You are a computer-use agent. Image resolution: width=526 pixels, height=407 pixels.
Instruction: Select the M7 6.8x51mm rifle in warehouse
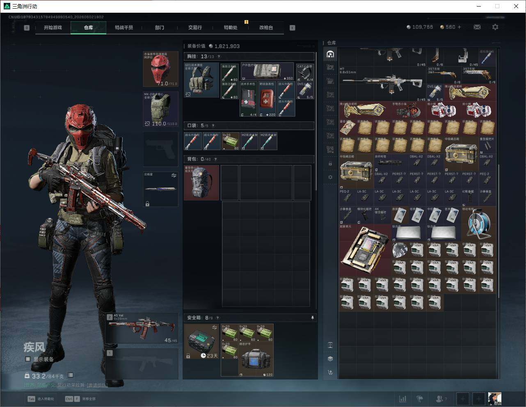pos(382,84)
